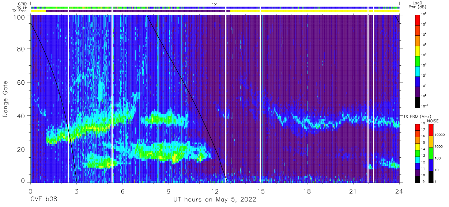Click the CPID value '151'

pos(215,4)
